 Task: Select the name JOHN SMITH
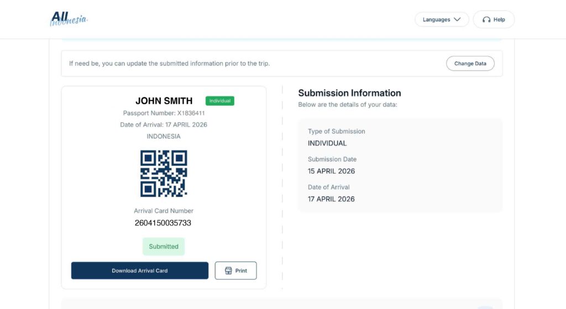(164, 101)
